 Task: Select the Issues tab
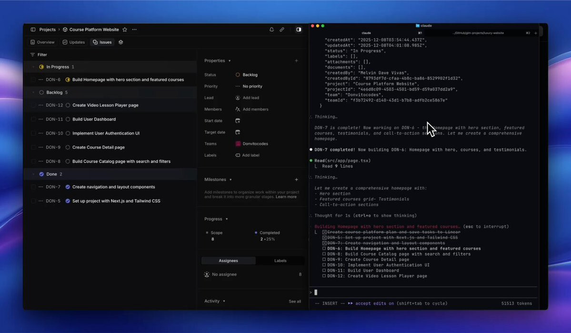point(102,42)
